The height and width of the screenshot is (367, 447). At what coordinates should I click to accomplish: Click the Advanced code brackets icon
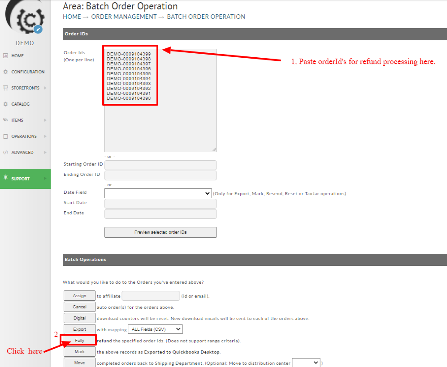pos(5,152)
